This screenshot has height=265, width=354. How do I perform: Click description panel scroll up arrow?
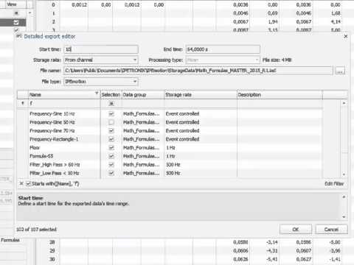coord(344,197)
